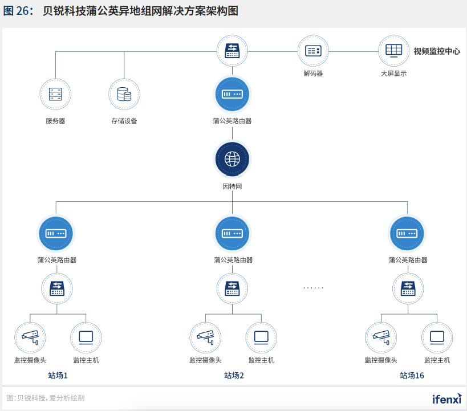Select the 服务器 server icon
This screenshot has height=411, width=467.
55,95
